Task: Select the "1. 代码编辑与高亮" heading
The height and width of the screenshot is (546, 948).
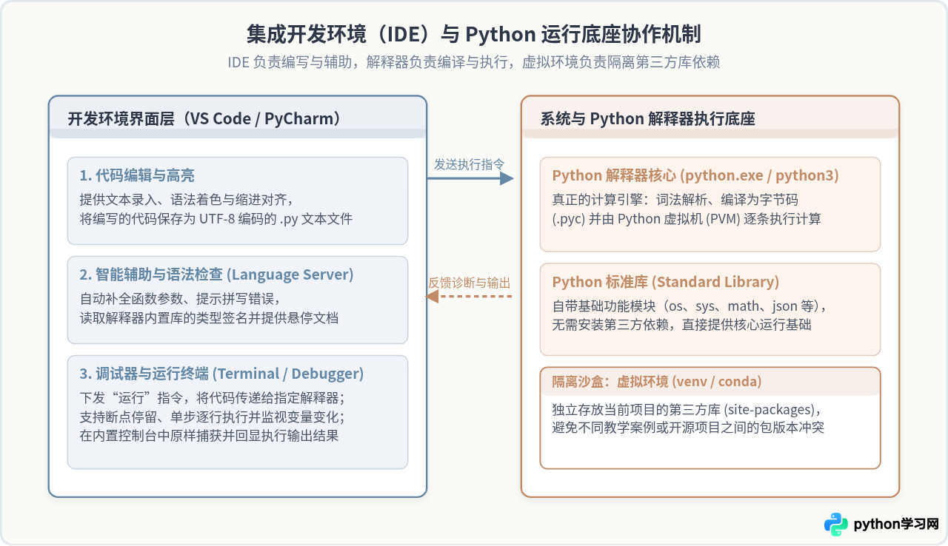Action: click(138, 175)
